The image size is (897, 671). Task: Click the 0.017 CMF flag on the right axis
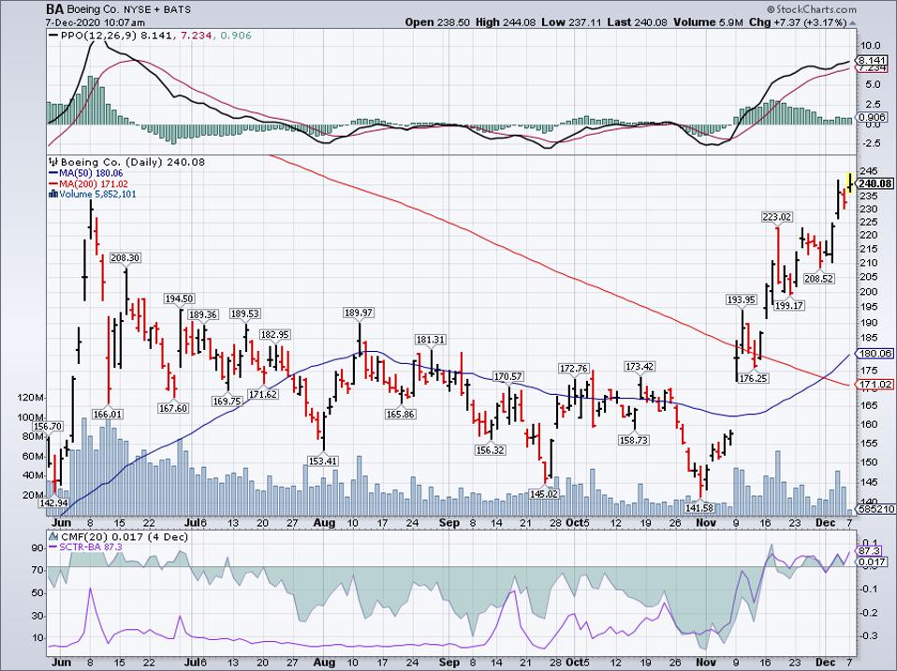point(872,562)
